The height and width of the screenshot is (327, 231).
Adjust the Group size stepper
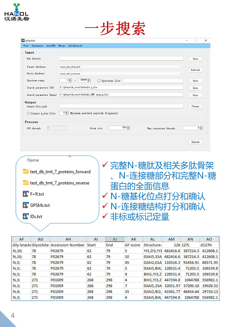[x=128, y=128]
